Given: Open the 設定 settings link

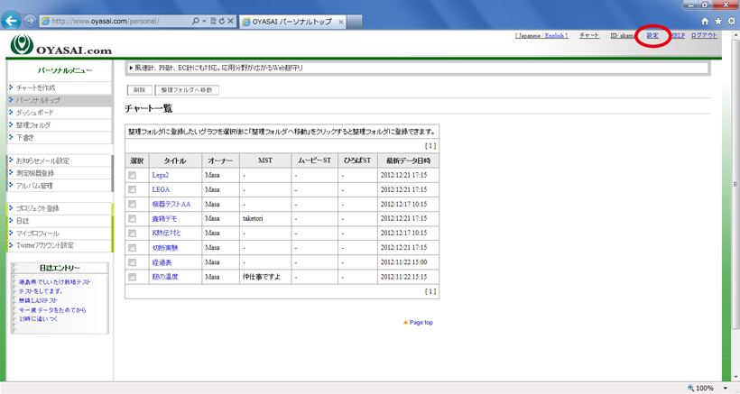Looking at the screenshot, I should pos(652,36).
